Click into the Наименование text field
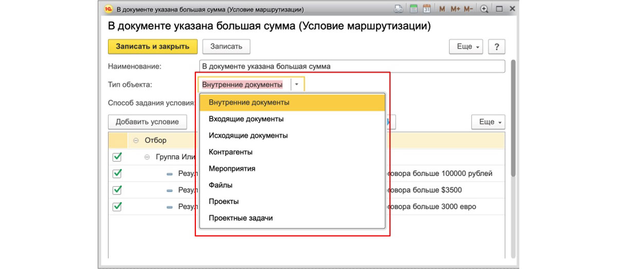This screenshot has height=269, width=617. pyautogui.click(x=352, y=66)
